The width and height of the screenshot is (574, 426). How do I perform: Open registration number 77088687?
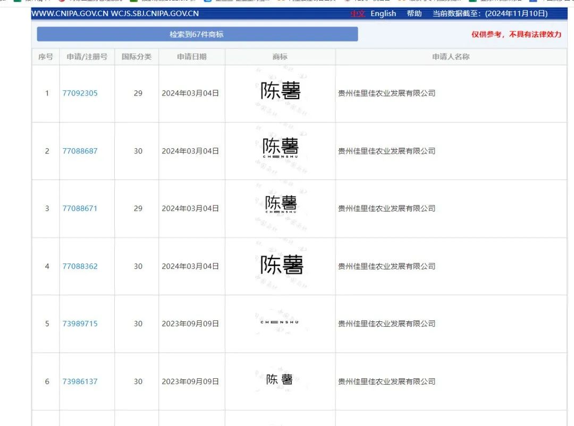tap(80, 151)
